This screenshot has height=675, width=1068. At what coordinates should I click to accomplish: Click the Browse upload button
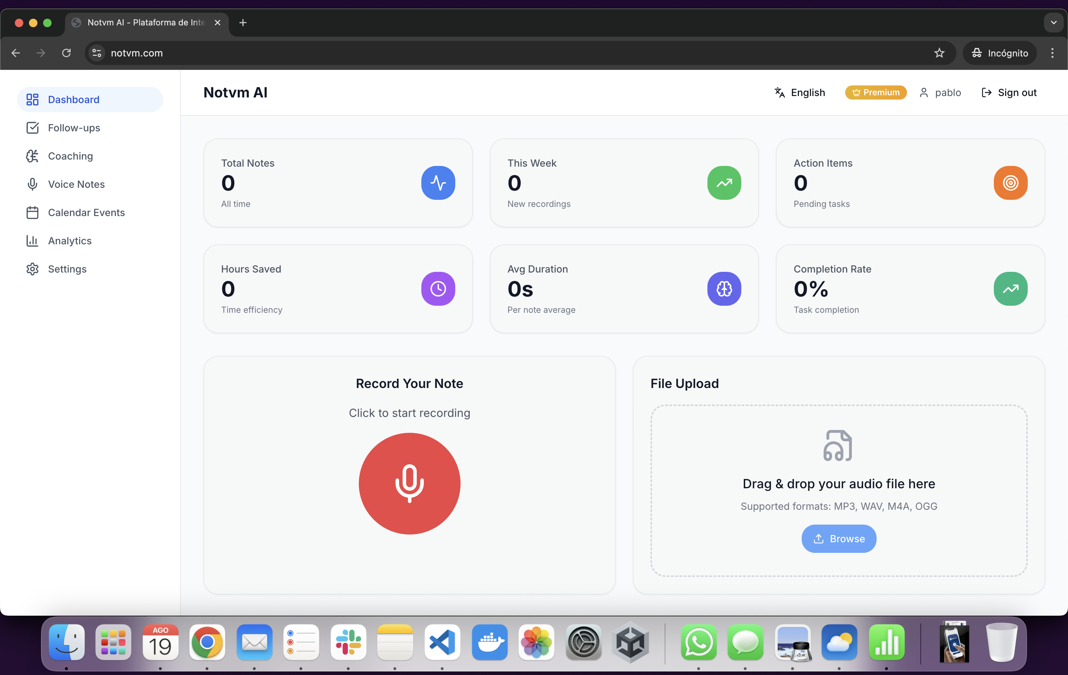pyautogui.click(x=839, y=538)
